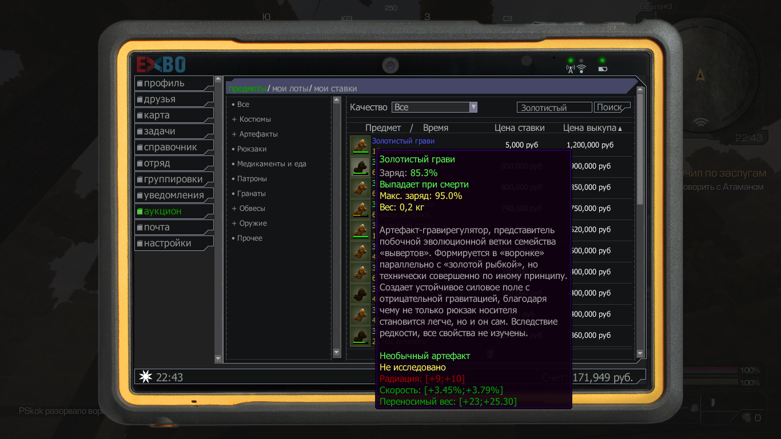
Task: Open отряд section
Action: [174, 163]
